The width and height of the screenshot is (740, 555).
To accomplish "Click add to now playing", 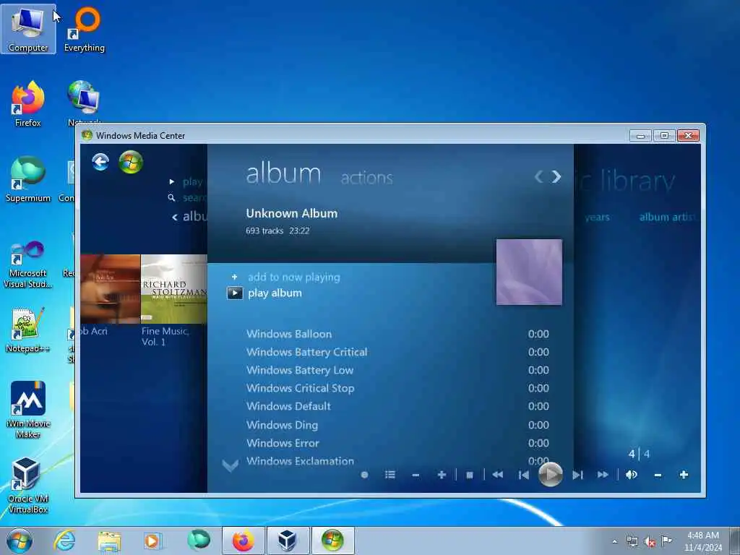I will tap(293, 277).
